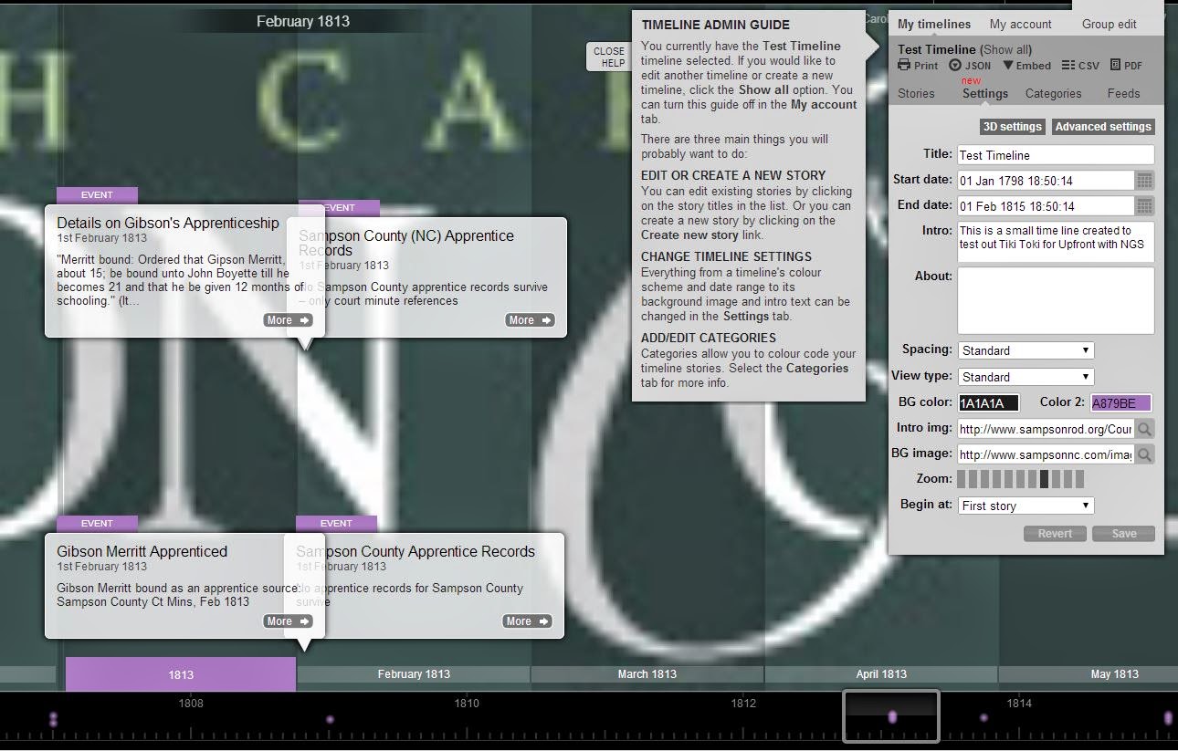Click the Save button
The width and height of the screenshot is (1178, 751).
[1123, 533]
